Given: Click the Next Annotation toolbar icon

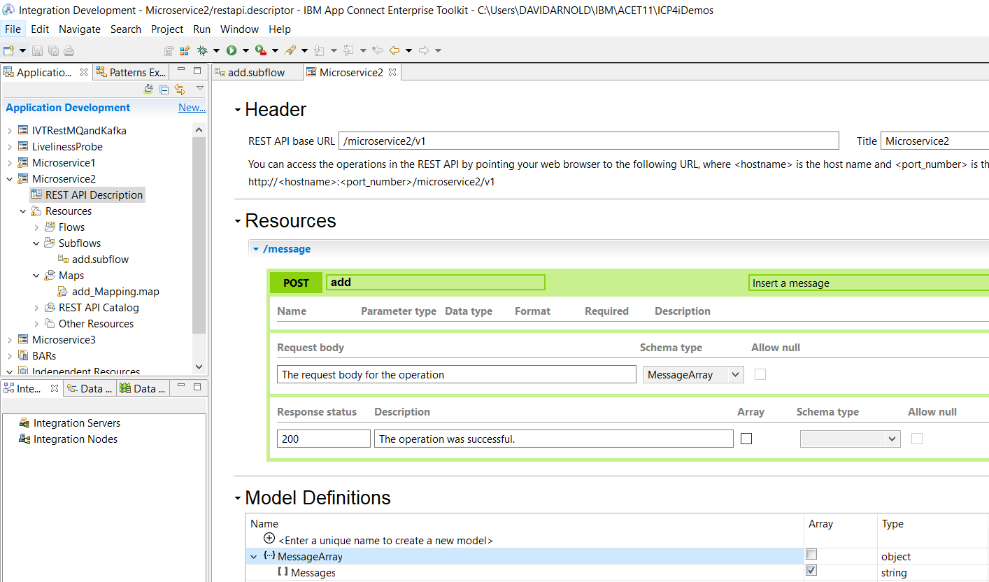Looking at the screenshot, I should coord(319,50).
